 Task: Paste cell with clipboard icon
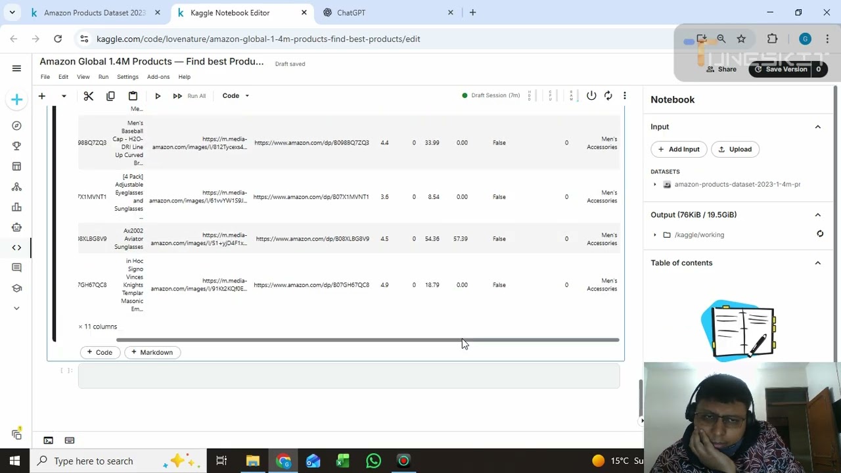133,96
